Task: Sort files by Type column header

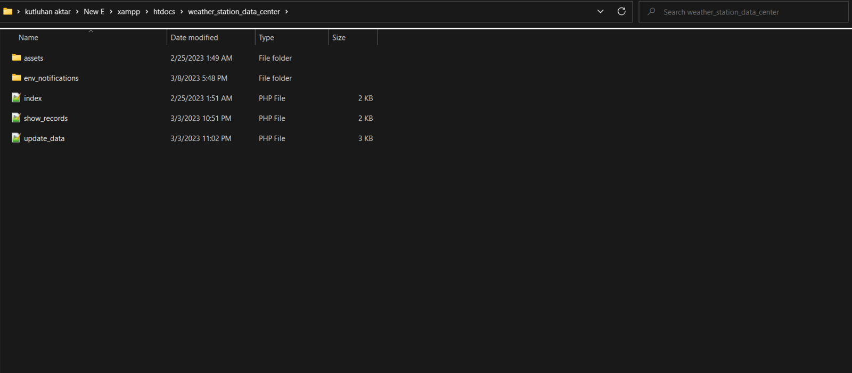Action: click(x=292, y=37)
